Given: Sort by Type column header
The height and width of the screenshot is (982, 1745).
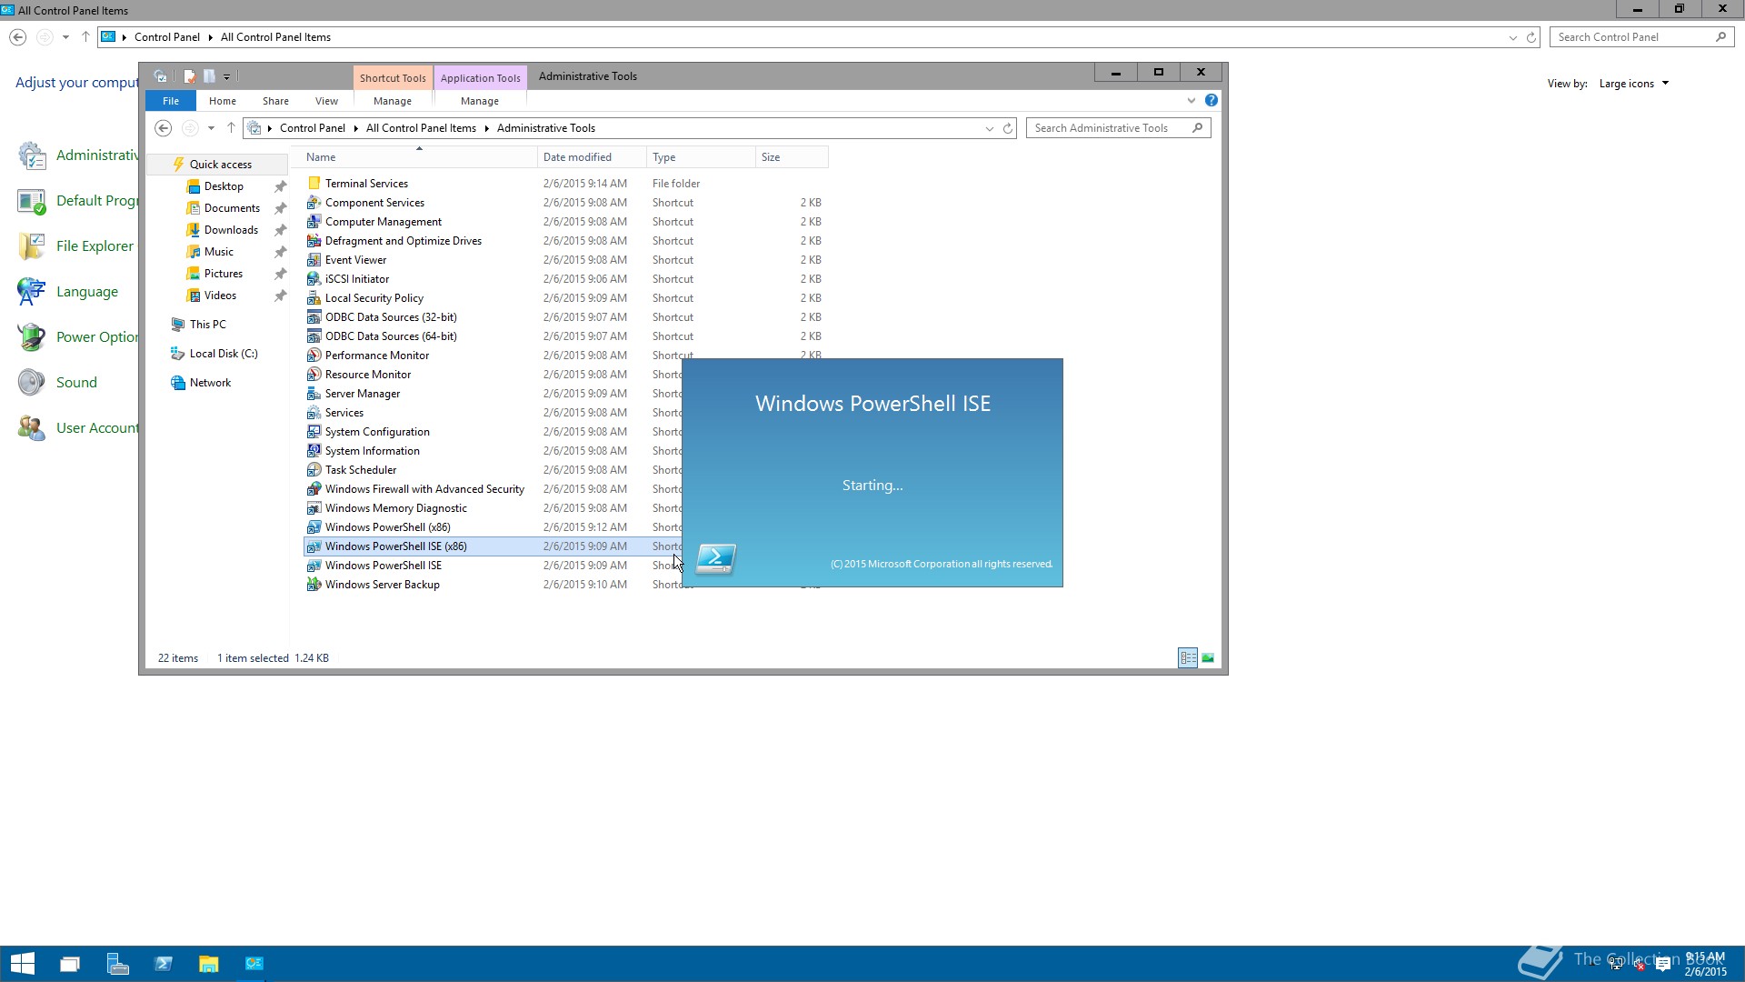Looking at the screenshot, I should coord(701,157).
